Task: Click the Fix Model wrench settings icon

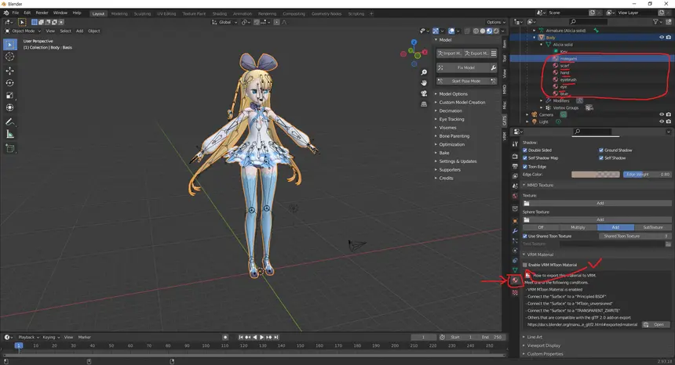Action: point(494,67)
